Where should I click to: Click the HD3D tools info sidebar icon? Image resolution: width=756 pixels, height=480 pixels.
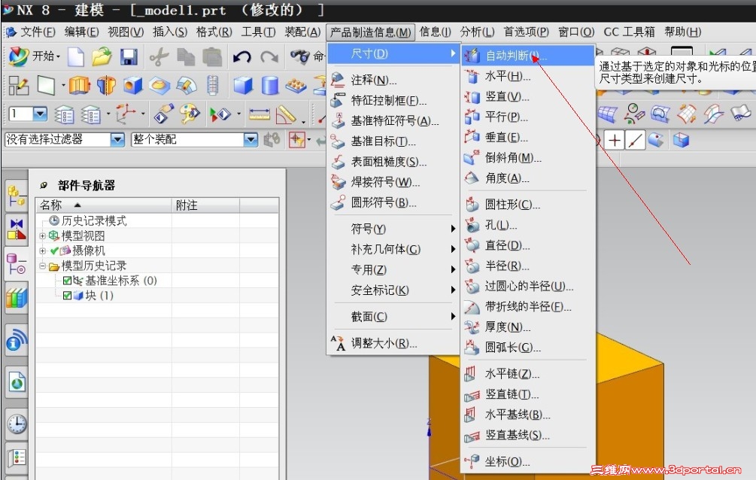(17, 340)
